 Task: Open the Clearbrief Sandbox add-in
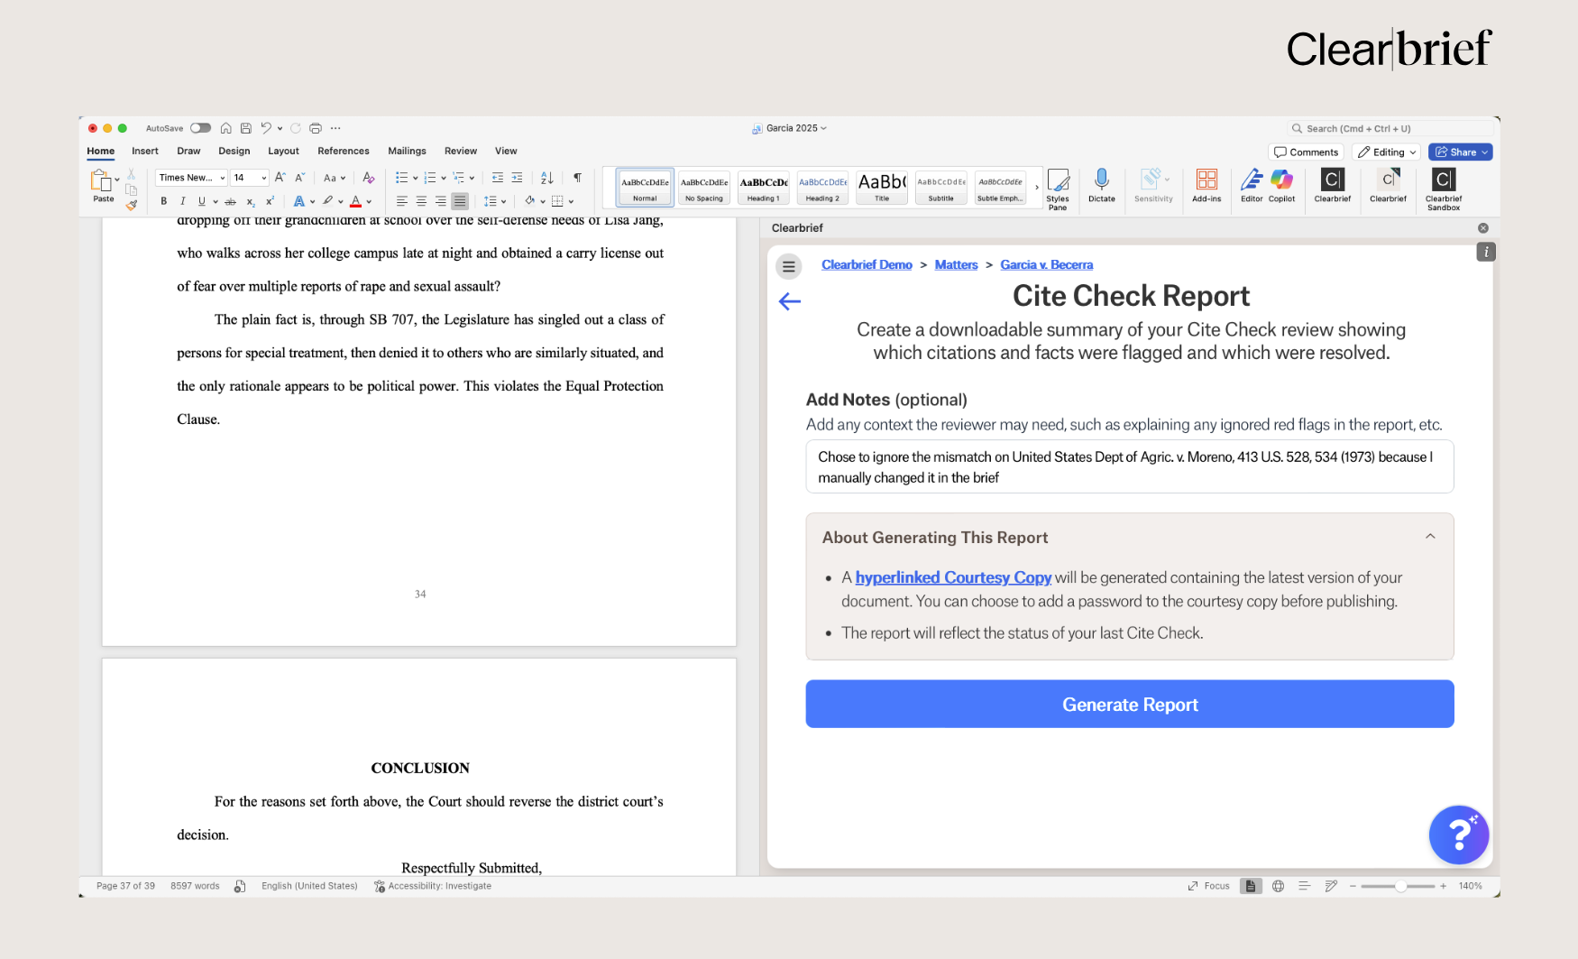click(1443, 180)
